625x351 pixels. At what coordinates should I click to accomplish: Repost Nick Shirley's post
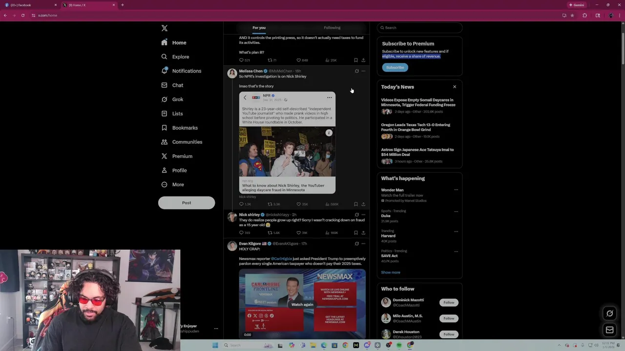click(273, 233)
